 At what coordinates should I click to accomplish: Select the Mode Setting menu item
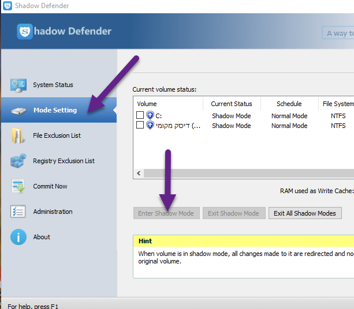tap(59, 110)
